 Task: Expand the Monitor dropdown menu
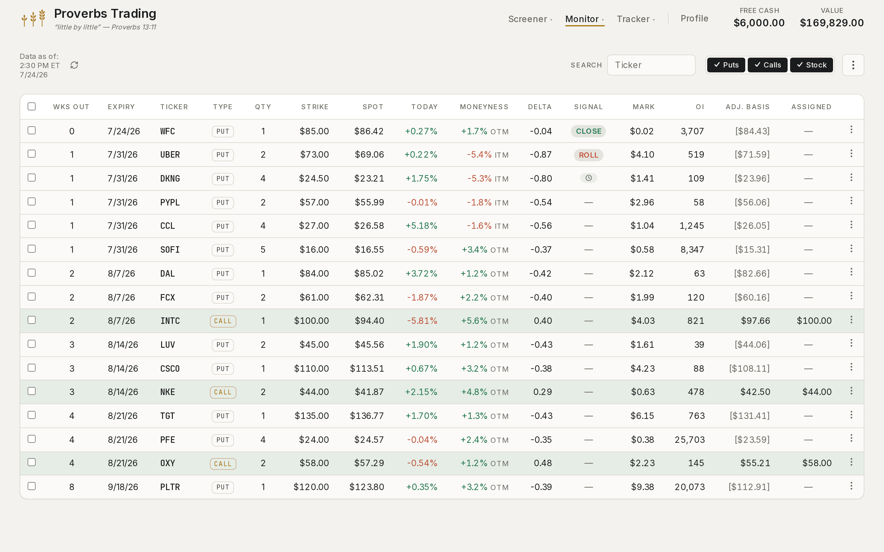pos(585,19)
